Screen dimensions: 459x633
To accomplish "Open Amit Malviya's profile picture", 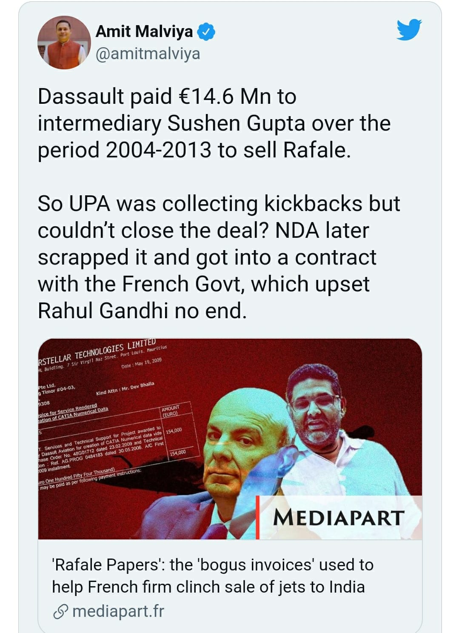I will click(64, 43).
